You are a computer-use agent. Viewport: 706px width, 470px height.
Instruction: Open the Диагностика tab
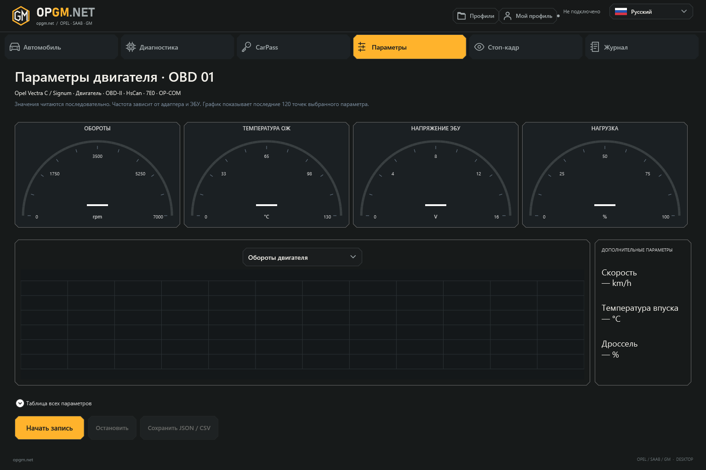point(177,47)
